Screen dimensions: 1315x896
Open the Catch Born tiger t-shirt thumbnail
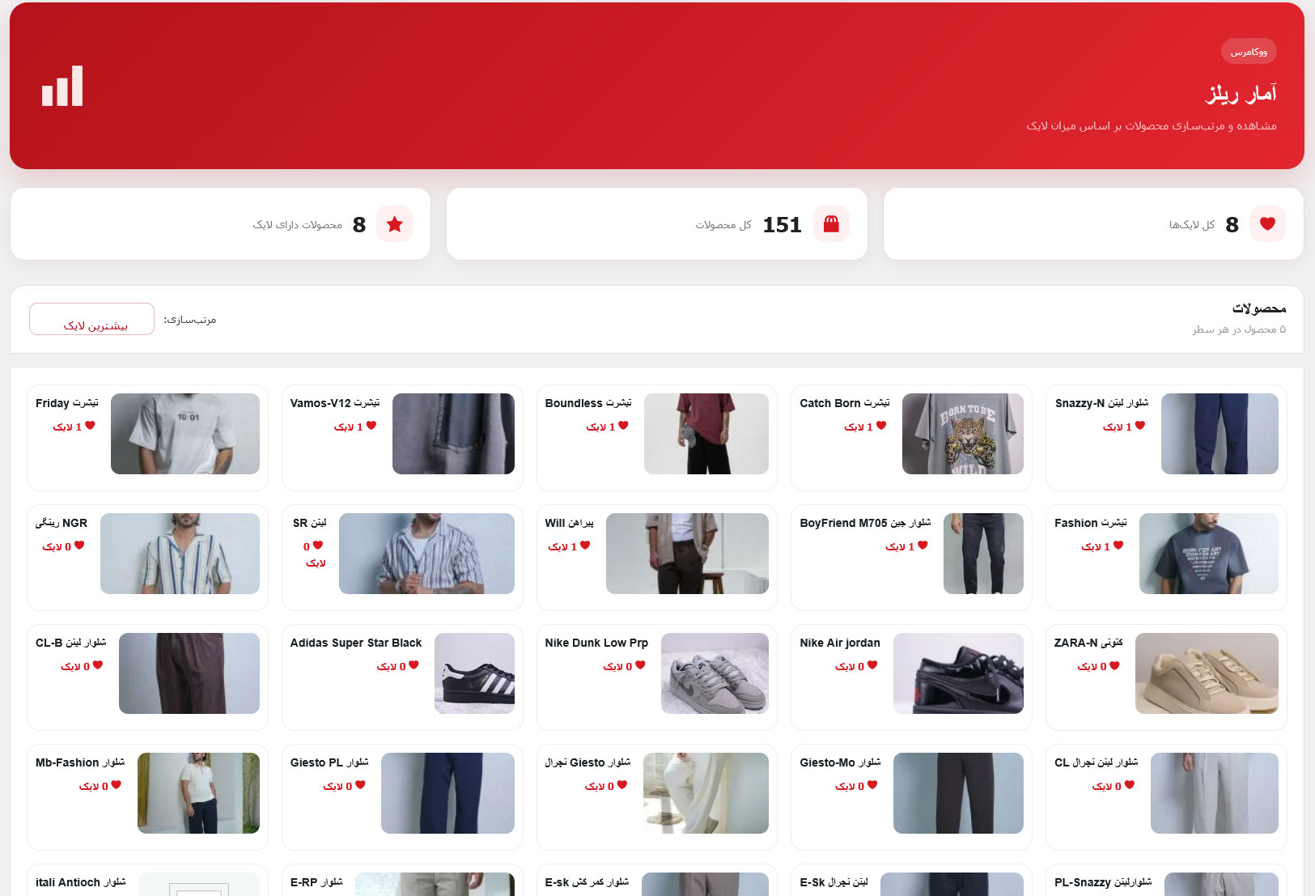click(x=963, y=434)
